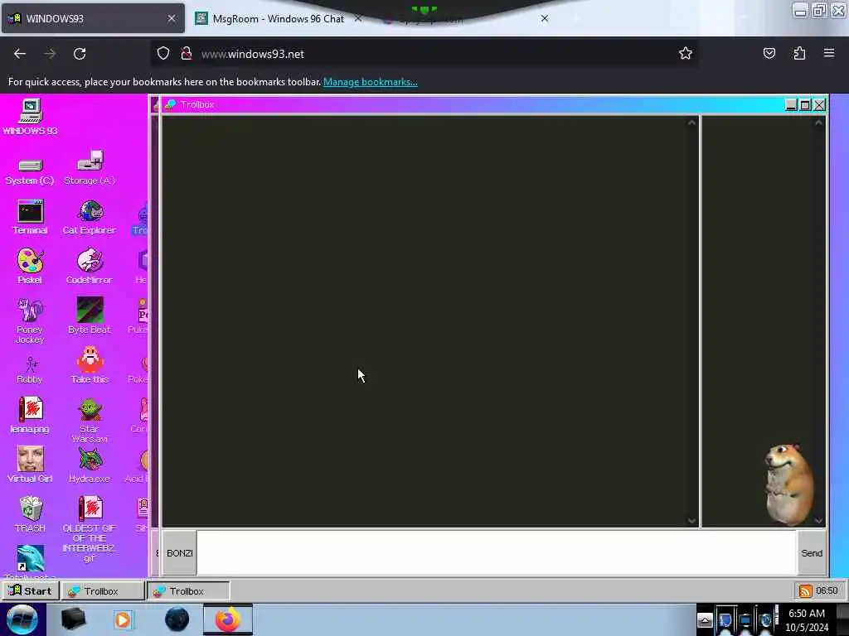849x636 pixels.
Task: Open the TRASH desktop icon
Action: [30, 515]
